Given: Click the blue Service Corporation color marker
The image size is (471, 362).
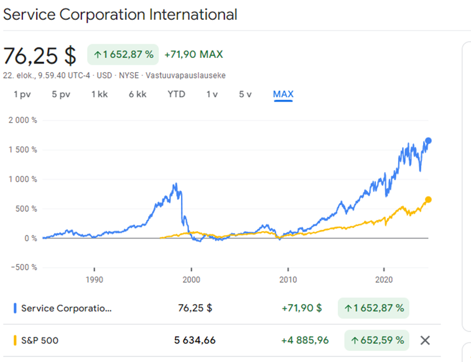Looking at the screenshot, I should click(15, 308).
